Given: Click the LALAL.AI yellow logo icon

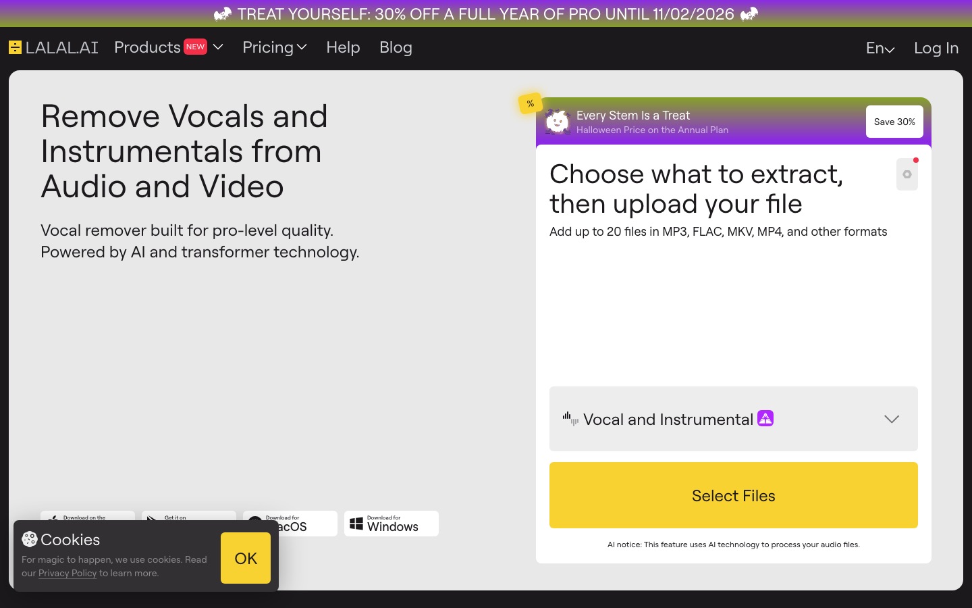Looking at the screenshot, I should pyautogui.click(x=15, y=47).
